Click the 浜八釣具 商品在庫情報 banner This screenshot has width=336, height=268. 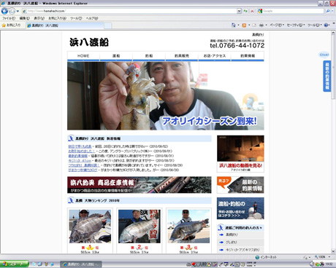(140, 185)
